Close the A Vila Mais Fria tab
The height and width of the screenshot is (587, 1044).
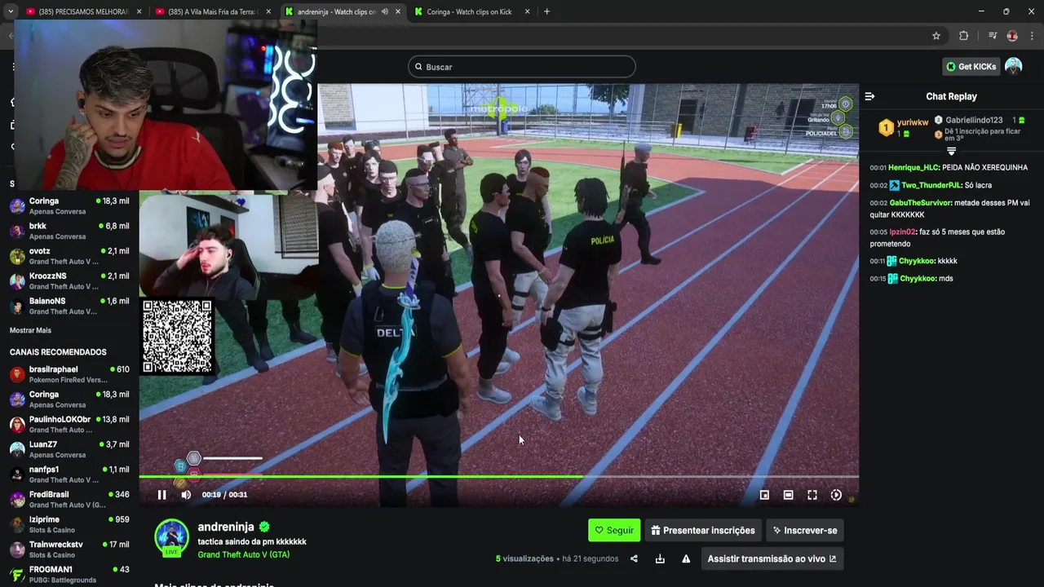(x=268, y=11)
